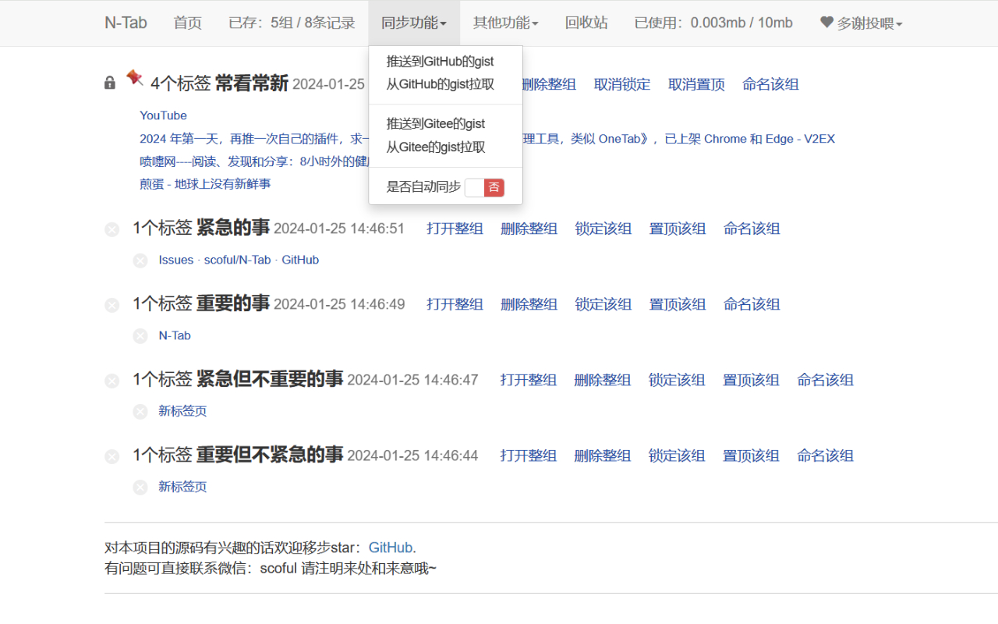
Task: Open the 其他功能 dropdown menu
Action: [x=504, y=23]
